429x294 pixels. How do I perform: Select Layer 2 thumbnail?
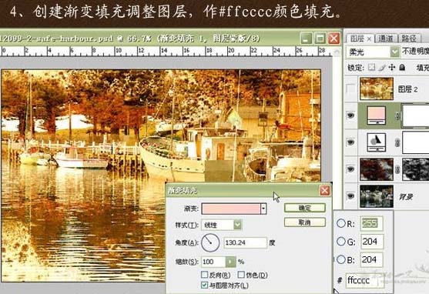coord(377,89)
